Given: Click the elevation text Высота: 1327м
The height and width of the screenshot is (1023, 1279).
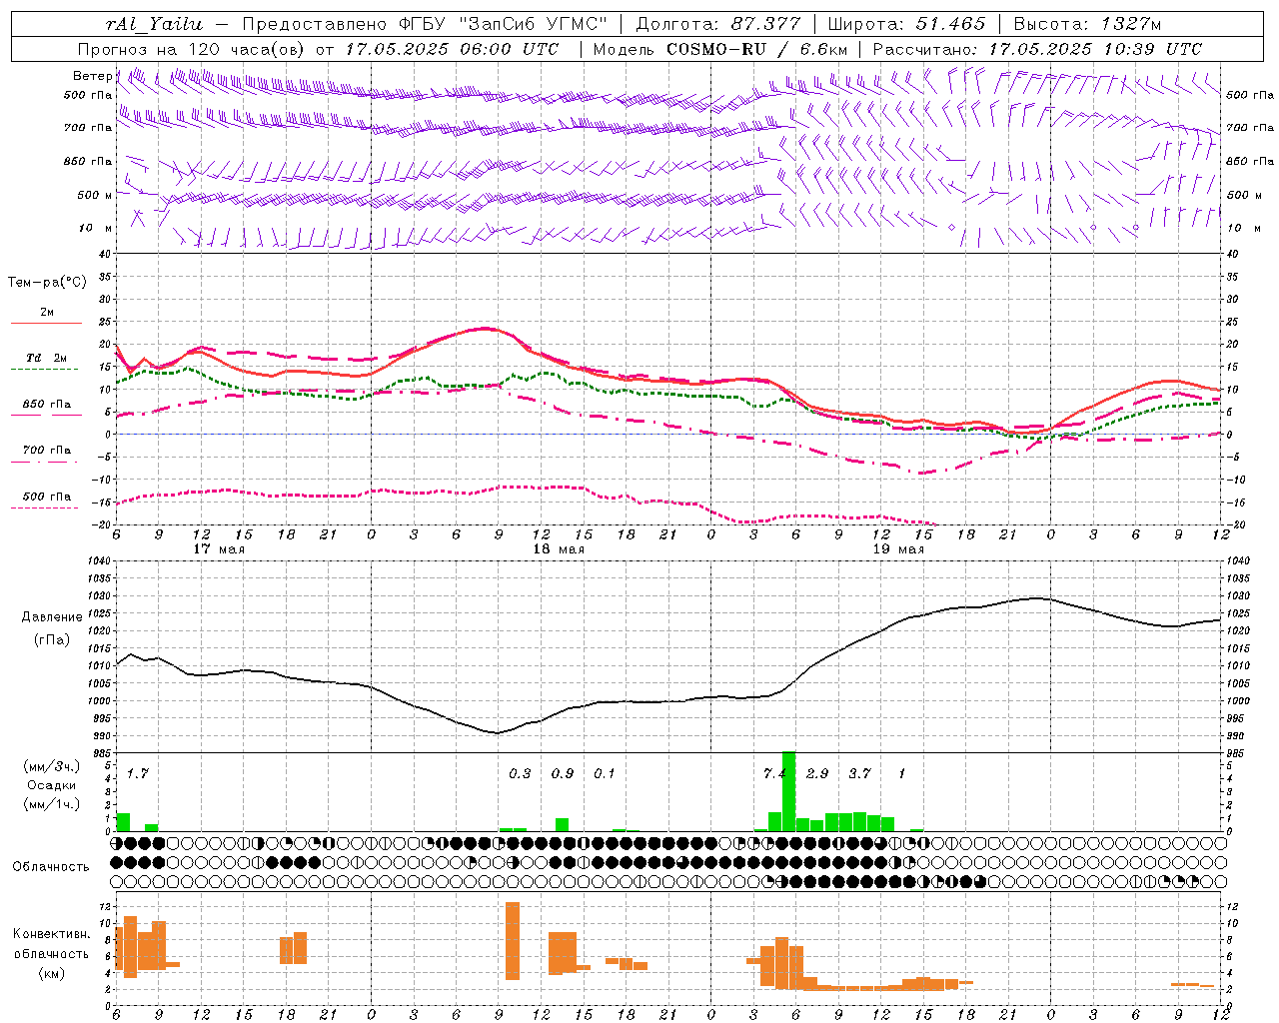Looking at the screenshot, I should 1087,24.
